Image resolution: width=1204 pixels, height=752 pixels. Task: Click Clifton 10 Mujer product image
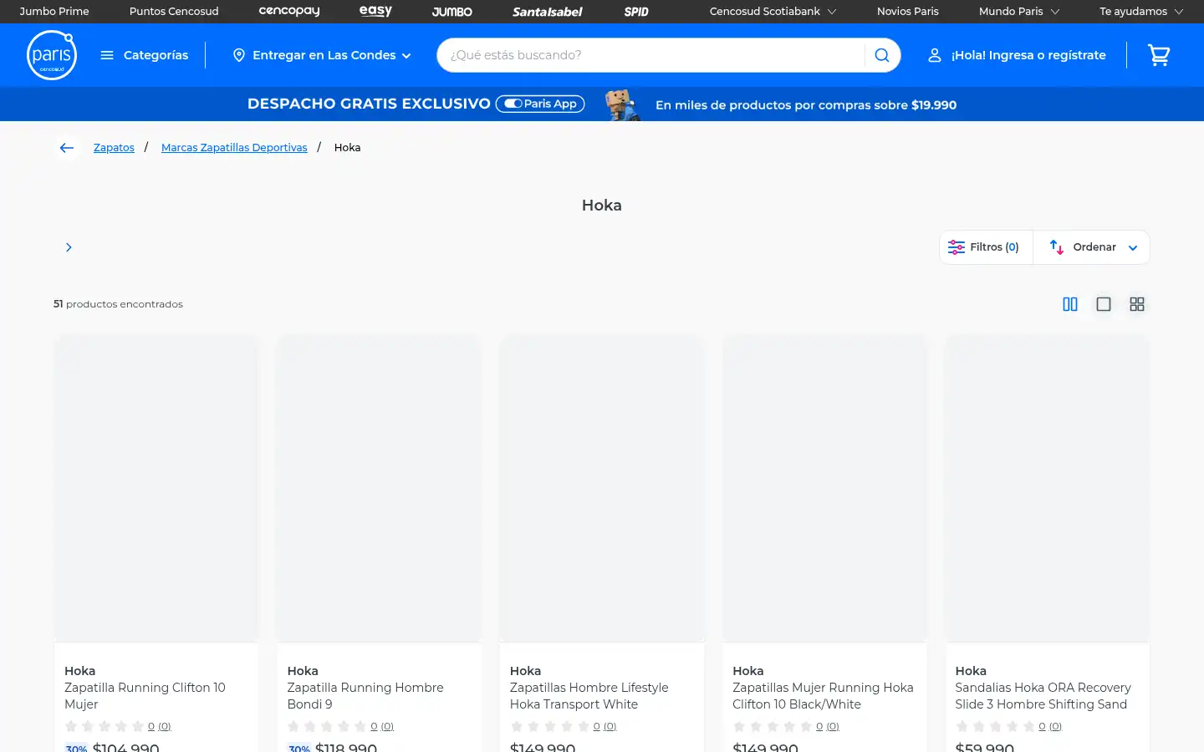click(156, 489)
